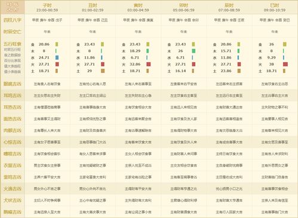The width and height of the screenshot is (298, 218).
Task: Click the 巳时 09:00-10:59 column header
Action: [x=275, y=8]
